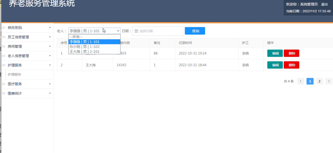The width and height of the screenshot is (333, 153).
Task: Expand 老人信息管理 menu arrow
Action: pos(50,56)
